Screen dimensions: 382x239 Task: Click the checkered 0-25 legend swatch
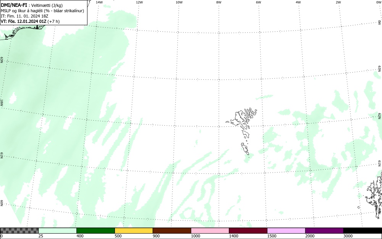coord(19,231)
